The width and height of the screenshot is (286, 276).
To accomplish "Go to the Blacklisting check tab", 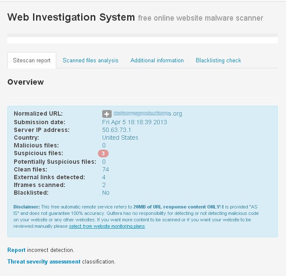I will tap(218, 61).
